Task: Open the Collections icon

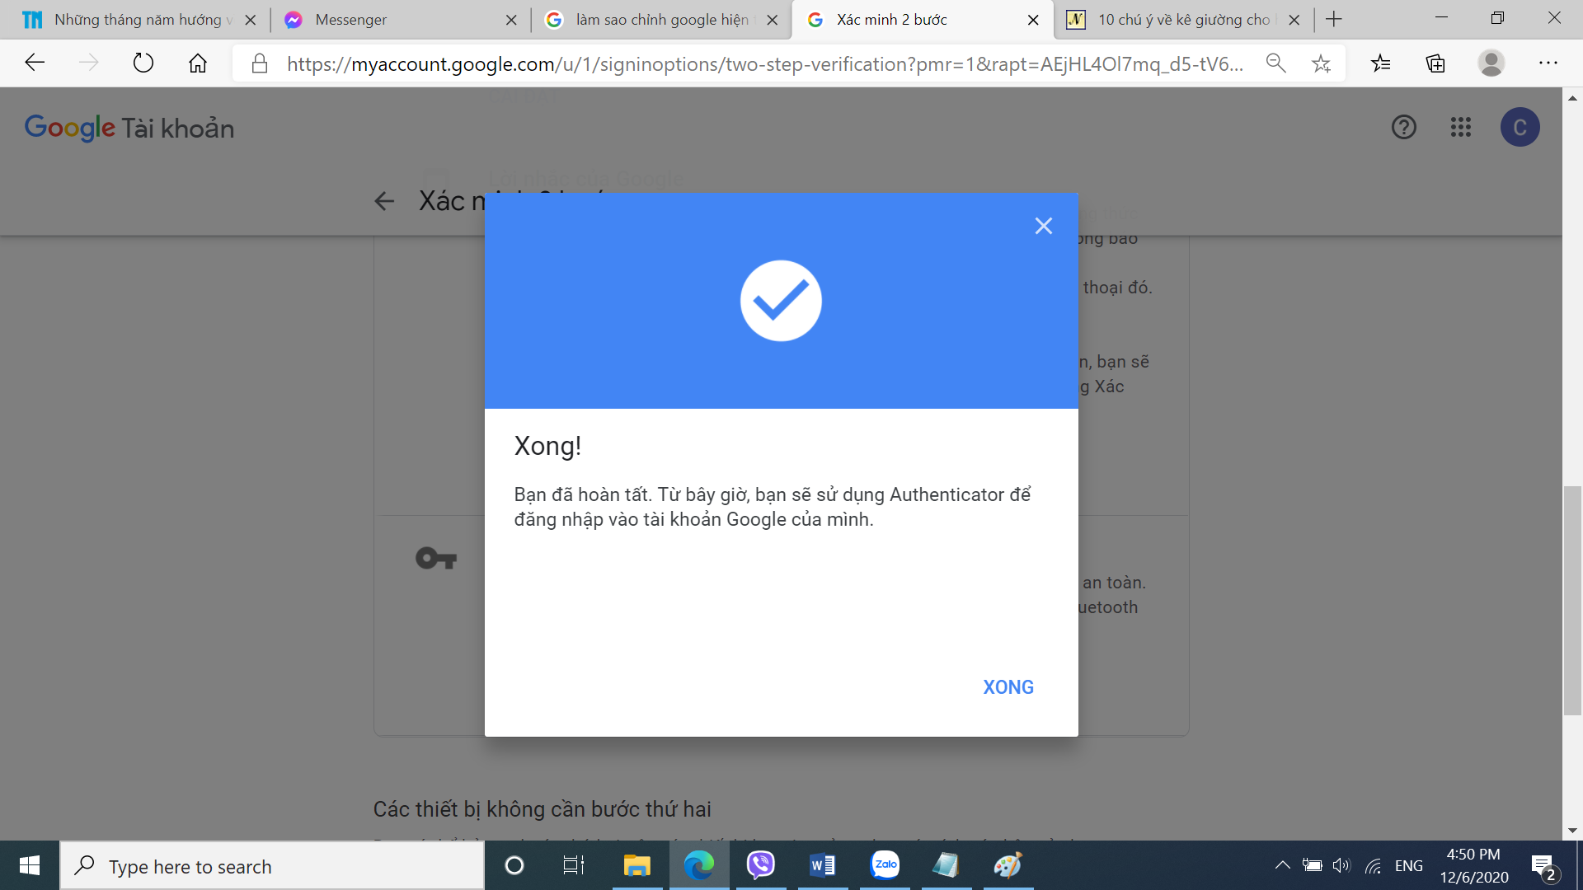Action: pyautogui.click(x=1435, y=63)
